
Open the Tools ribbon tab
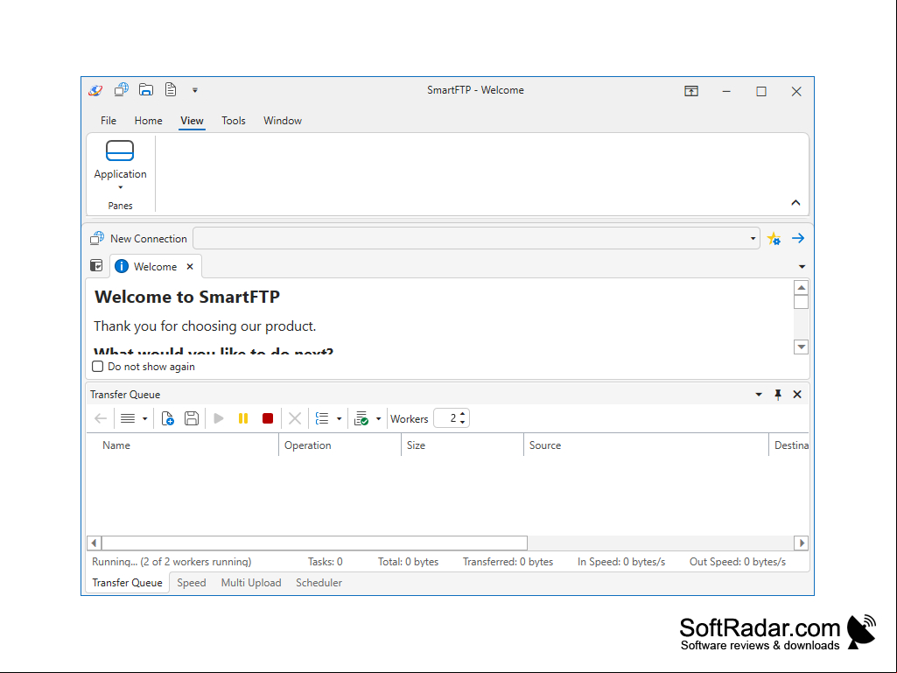(x=234, y=121)
